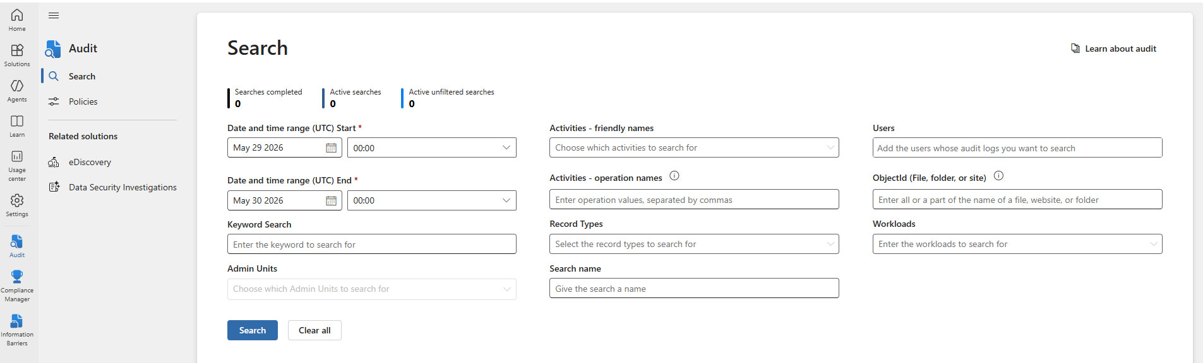Open Solutions in the left rail
The image size is (1203, 363).
click(x=17, y=55)
